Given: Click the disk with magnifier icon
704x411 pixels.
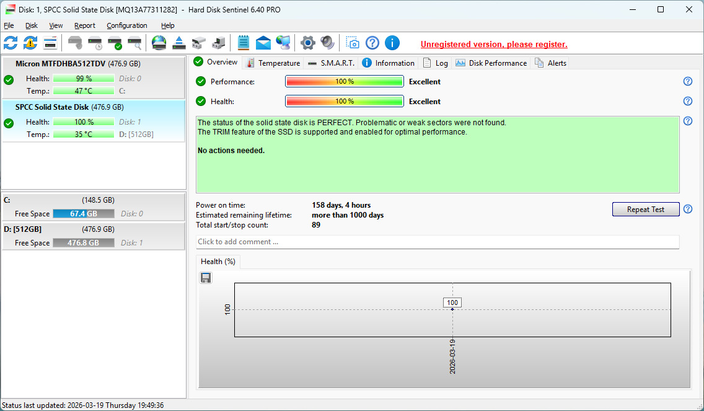Looking at the screenshot, I should (x=134, y=43).
